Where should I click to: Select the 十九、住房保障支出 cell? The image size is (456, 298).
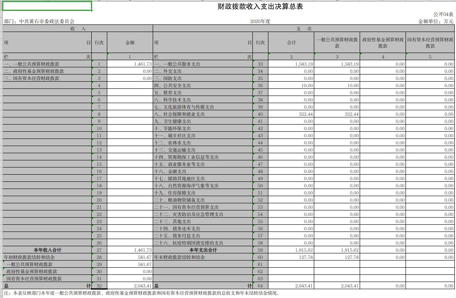(x=203, y=193)
